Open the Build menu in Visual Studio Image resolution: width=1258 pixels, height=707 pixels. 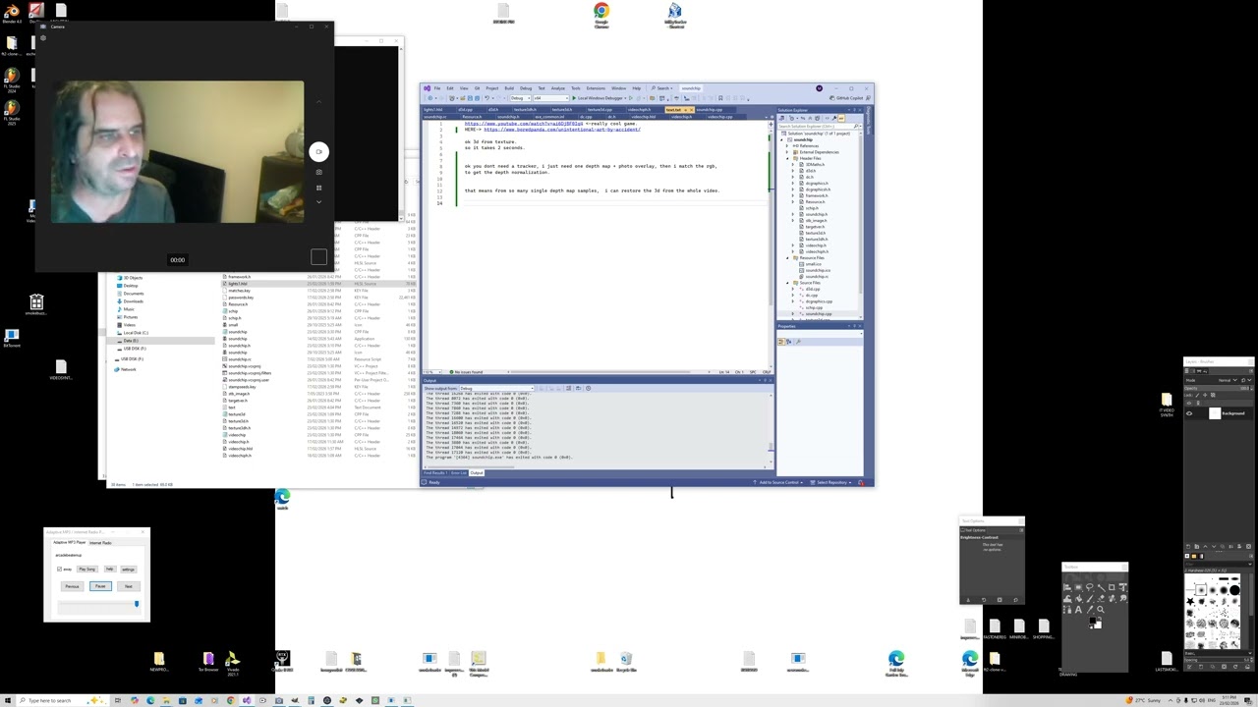[509, 88]
